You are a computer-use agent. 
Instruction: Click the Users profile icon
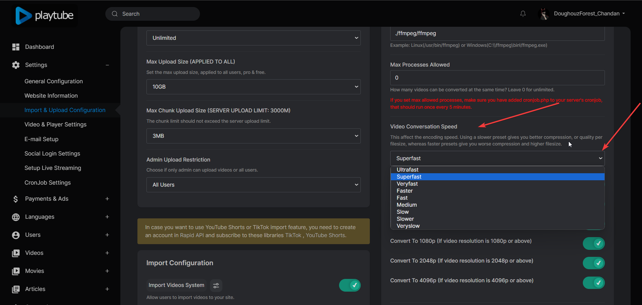(16, 235)
